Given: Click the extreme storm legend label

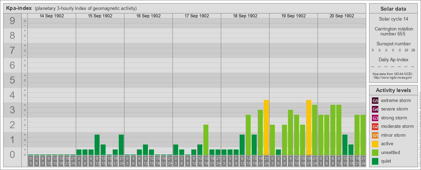Looking at the screenshot, I should click(396, 101).
